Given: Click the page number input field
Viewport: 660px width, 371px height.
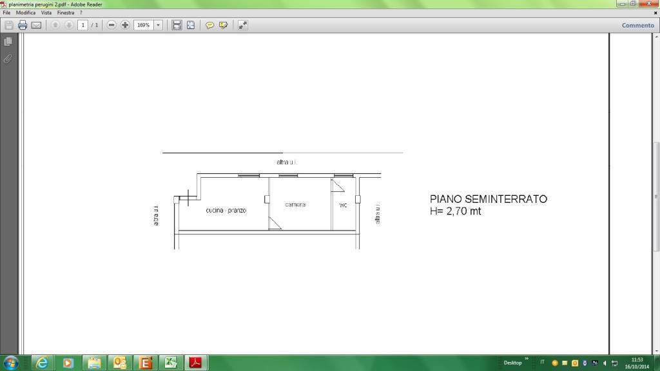Looking at the screenshot, I should (83, 25).
